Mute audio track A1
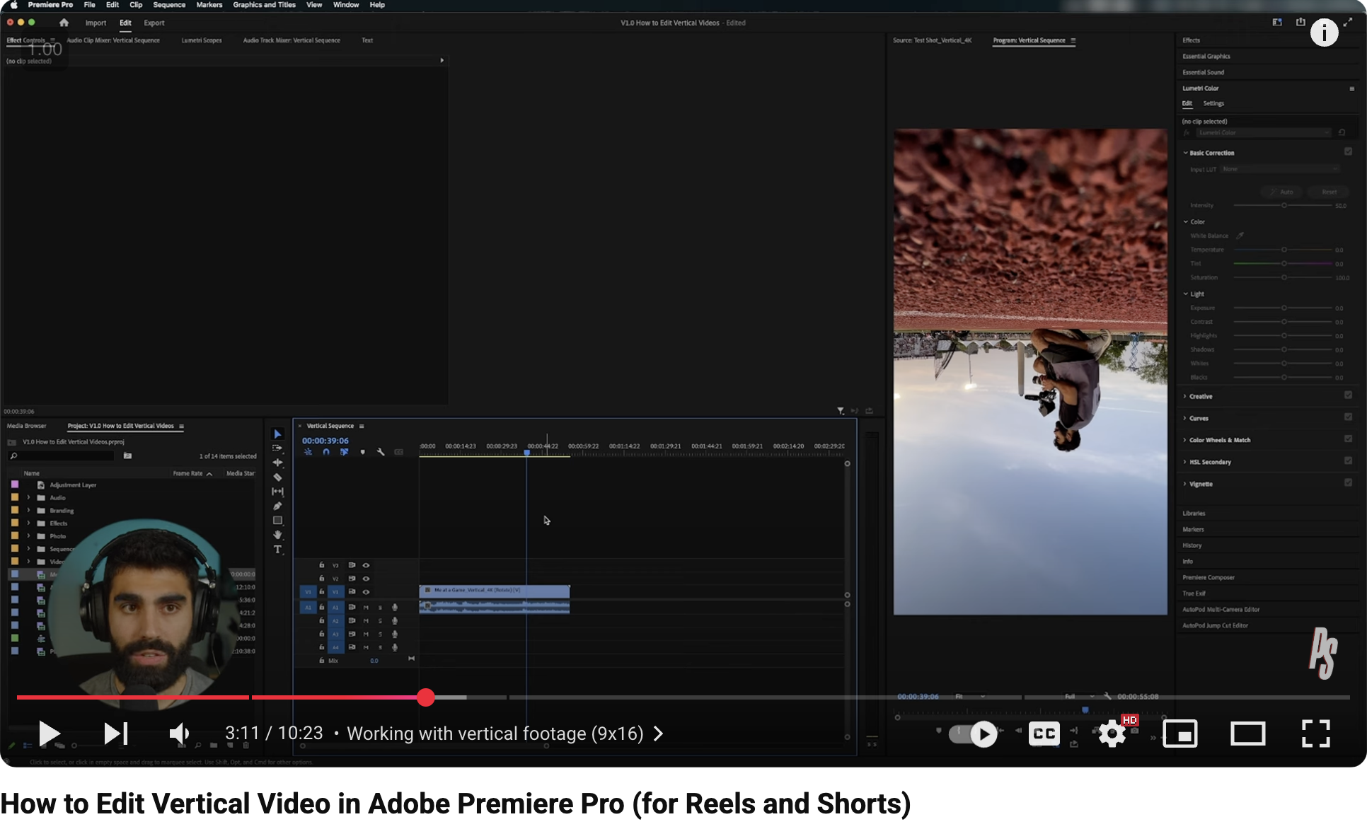The height and width of the screenshot is (829, 1367). click(366, 608)
